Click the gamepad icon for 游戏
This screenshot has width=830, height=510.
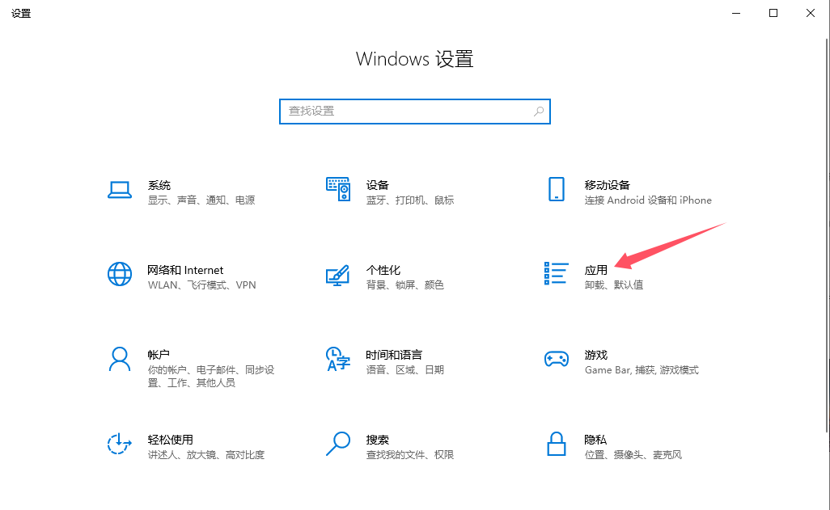pos(557,359)
